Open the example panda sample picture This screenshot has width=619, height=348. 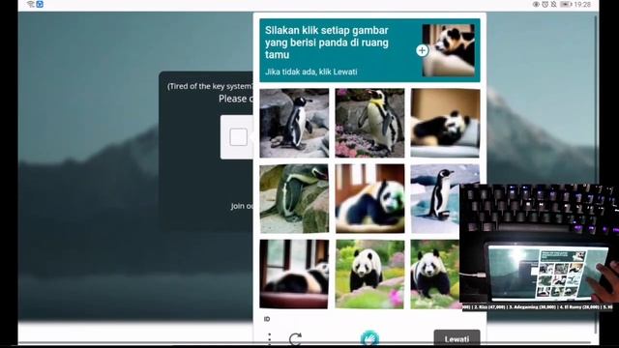coord(448,50)
